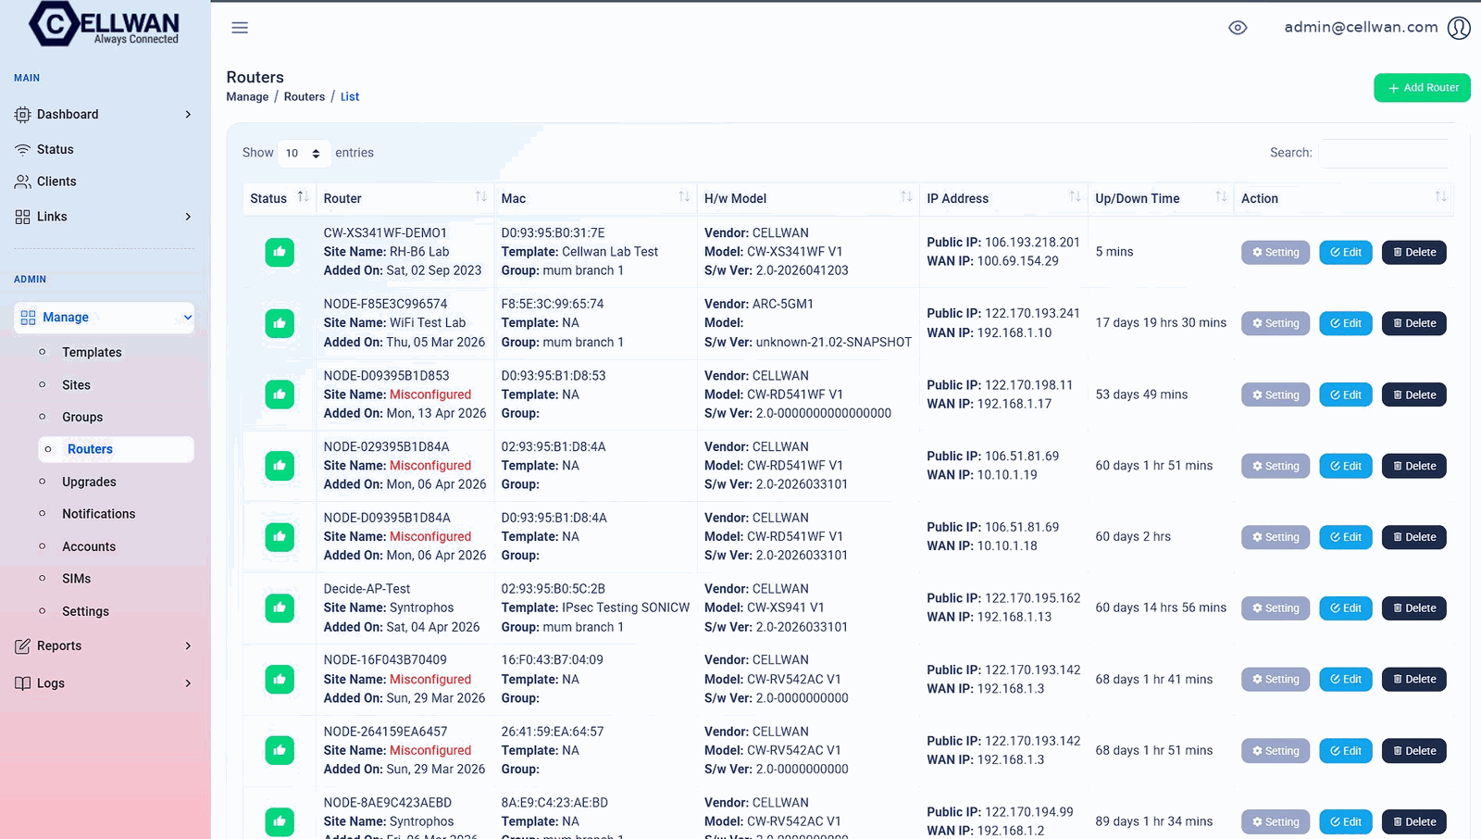The width and height of the screenshot is (1481, 839).
Task: Sort table by Router column
Action: pyautogui.click(x=404, y=198)
